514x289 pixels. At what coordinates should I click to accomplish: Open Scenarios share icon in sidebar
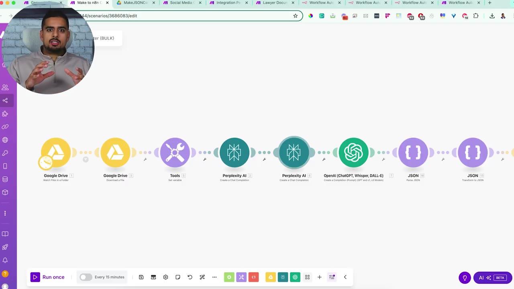point(5,100)
